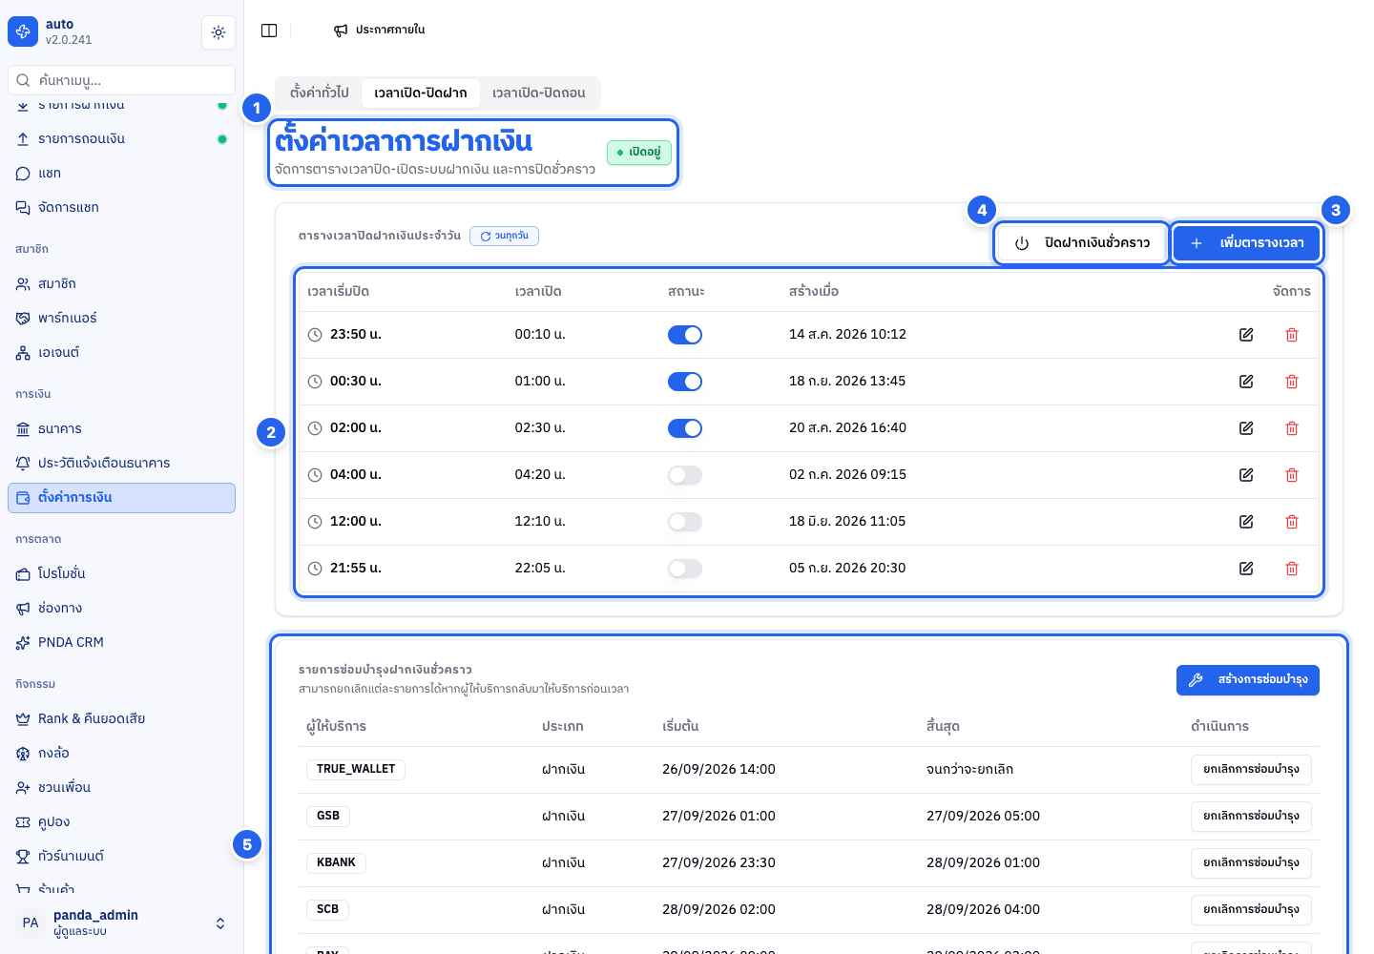The image size is (1374, 954).
Task: Switch to the ตั้งค่าทั่วไป tab
Action: click(320, 93)
